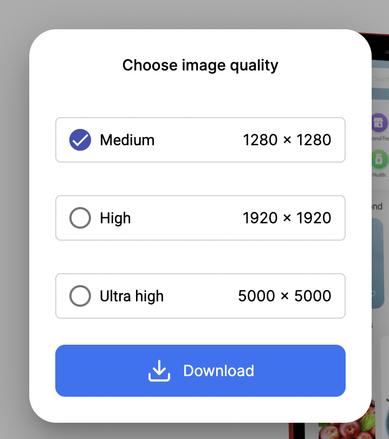The height and width of the screenshot is (439, 389).
Task: Choose the Medium option row
Action: click(x=200, y=140)
